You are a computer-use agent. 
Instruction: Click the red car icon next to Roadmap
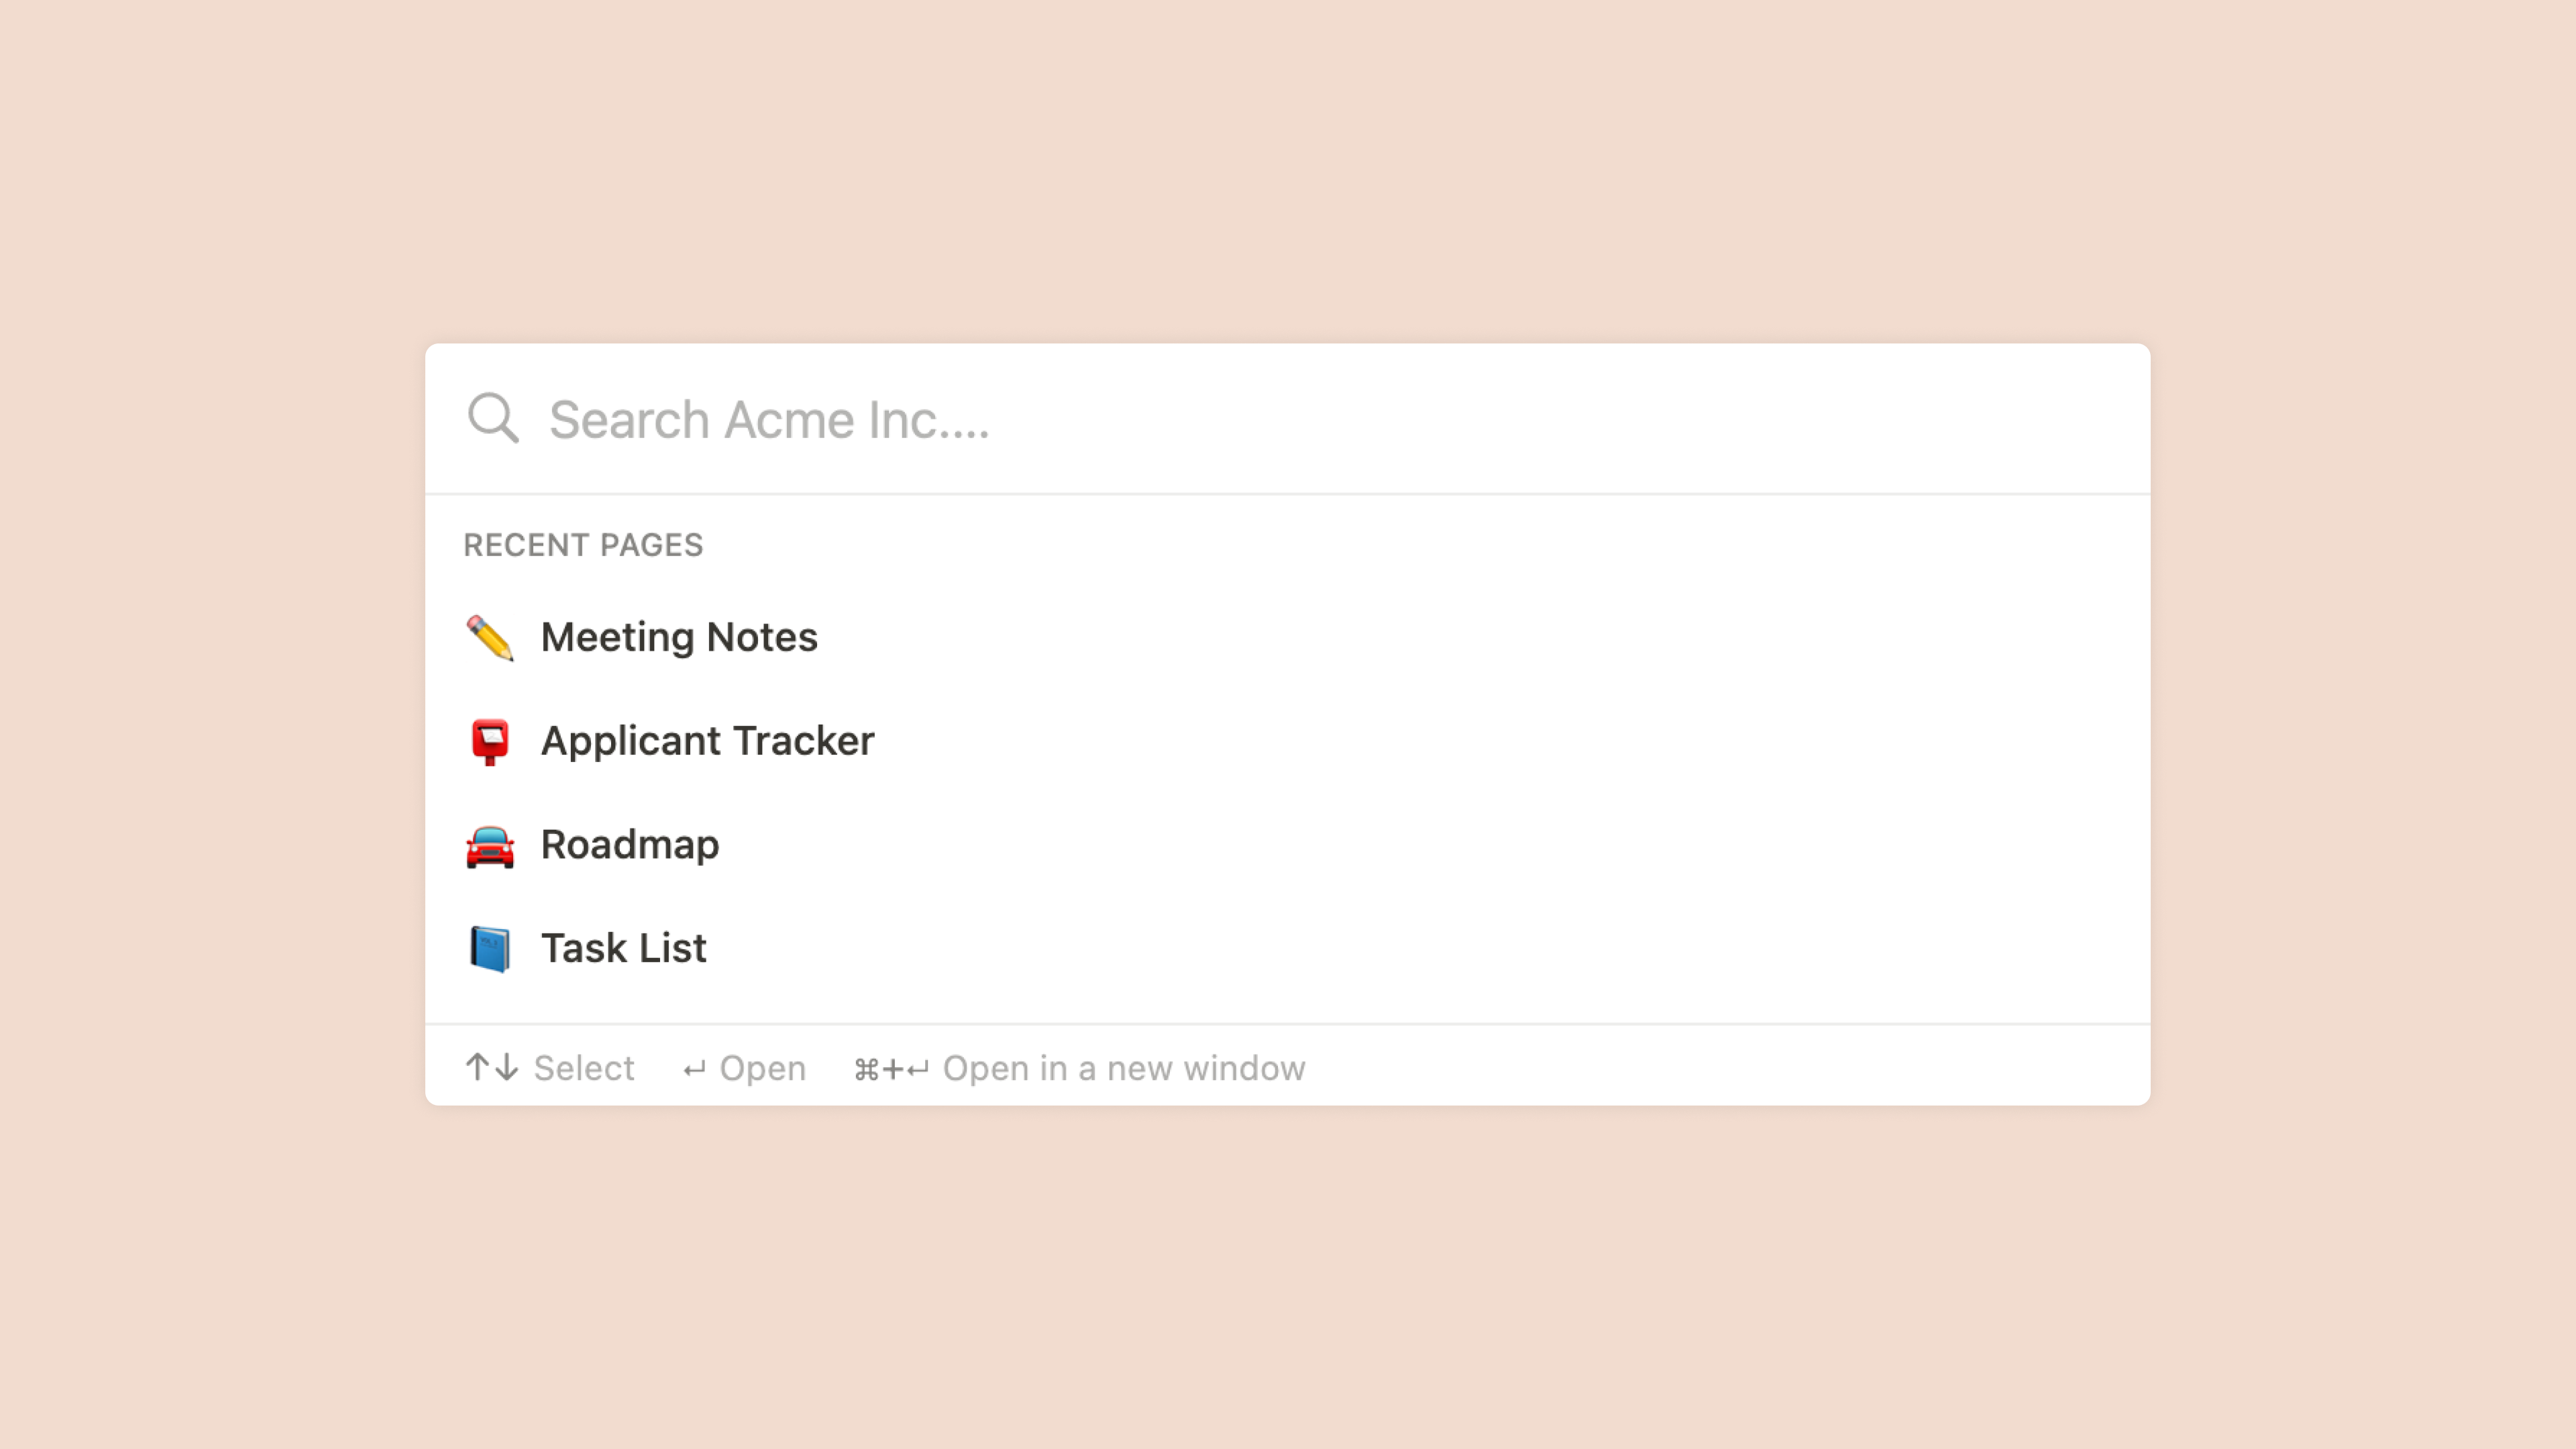(x=489, y=844)
